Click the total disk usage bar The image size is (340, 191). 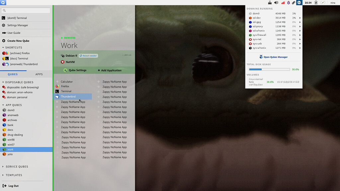(269, 70)
